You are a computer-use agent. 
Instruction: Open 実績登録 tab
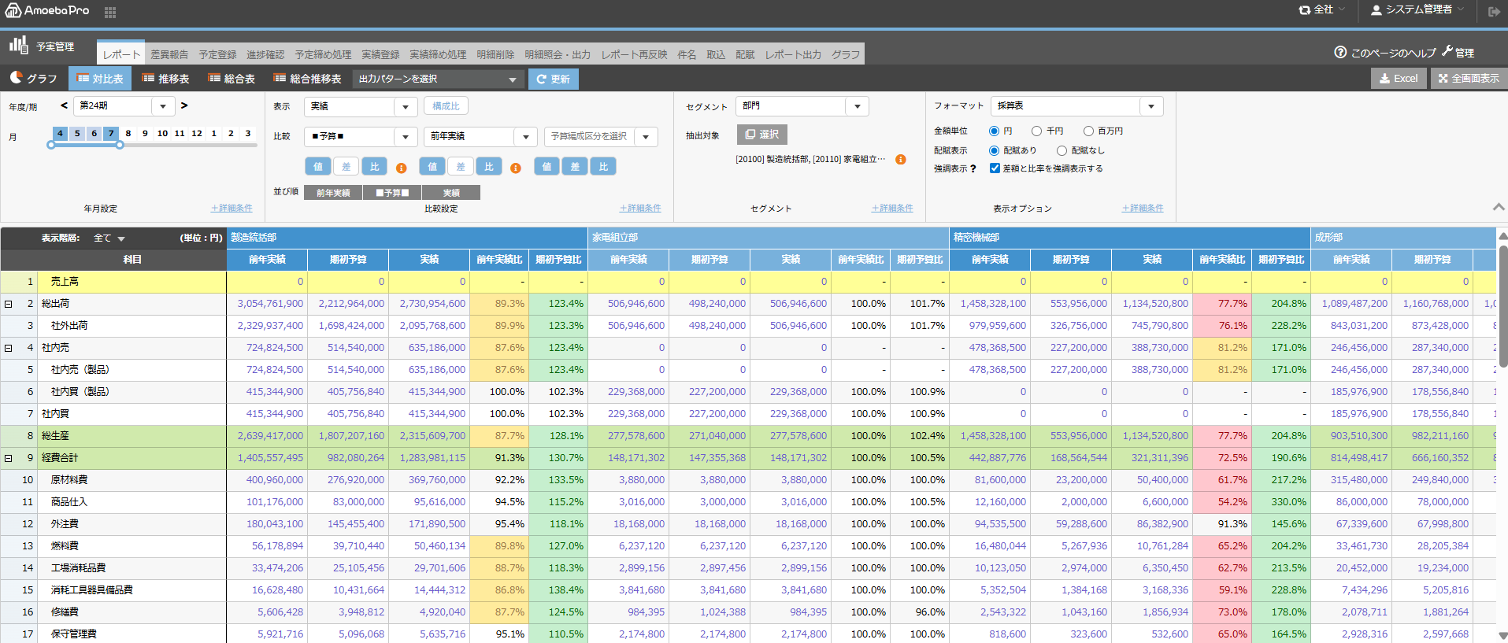(380, 54)
